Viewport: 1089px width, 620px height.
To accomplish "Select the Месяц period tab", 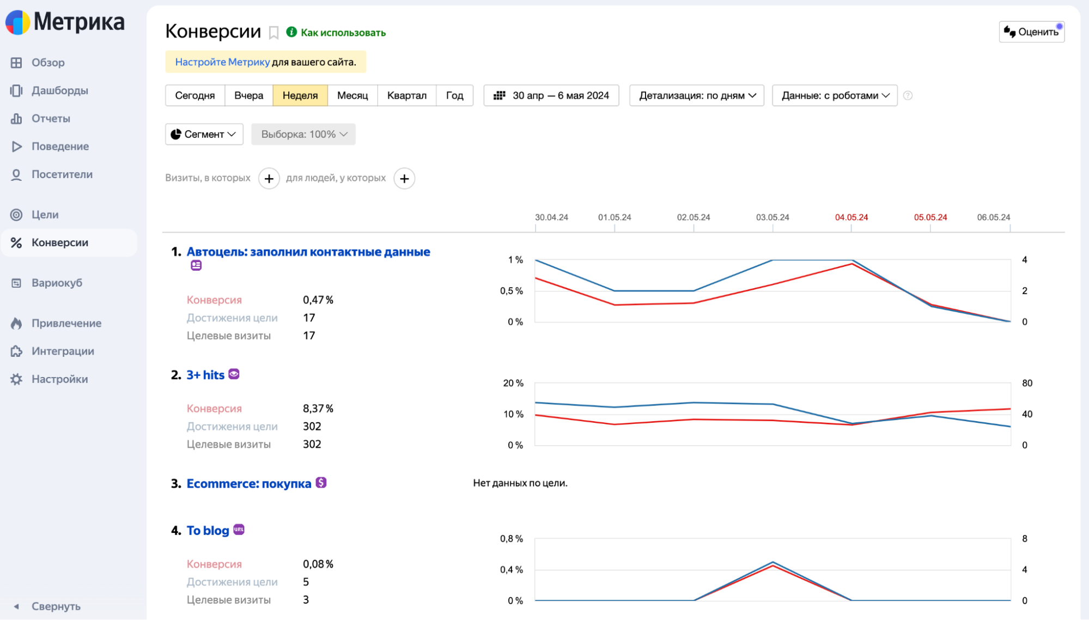I will tap(352, 96).
